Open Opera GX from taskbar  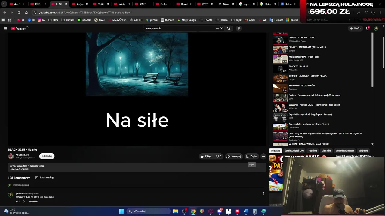click(x=211, y=211)
